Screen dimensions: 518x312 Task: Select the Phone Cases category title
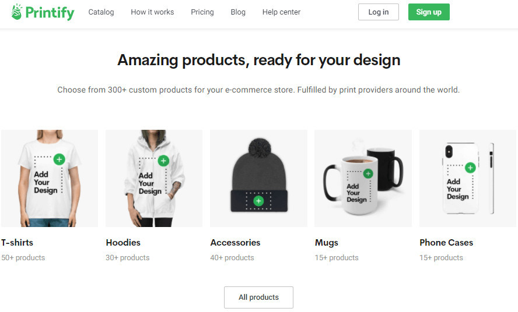pos(446,242)
